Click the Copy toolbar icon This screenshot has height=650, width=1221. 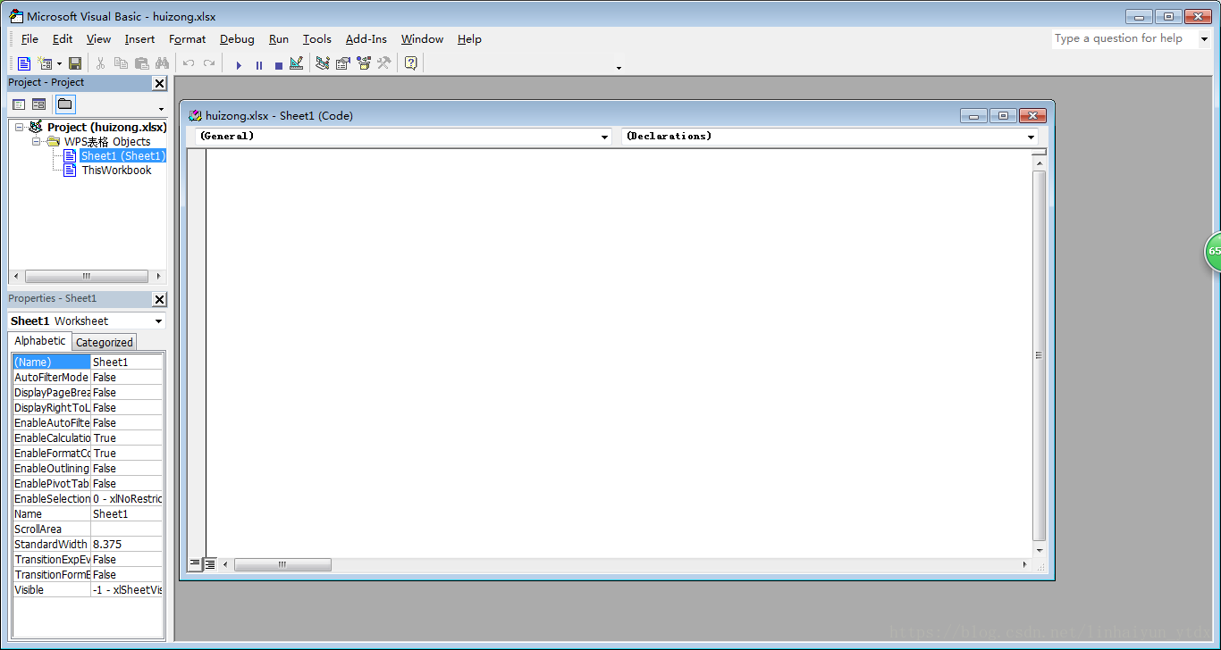pos(121,63)
